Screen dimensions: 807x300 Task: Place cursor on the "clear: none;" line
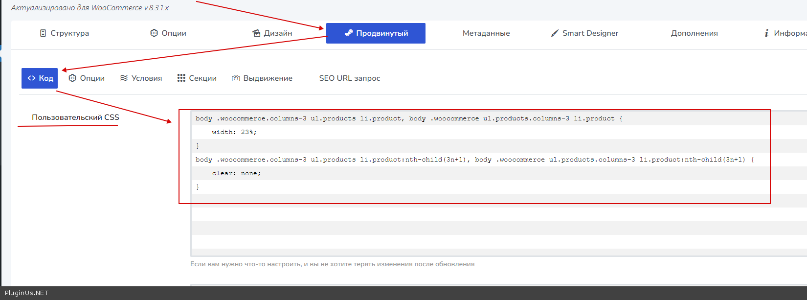click(236, 173)
